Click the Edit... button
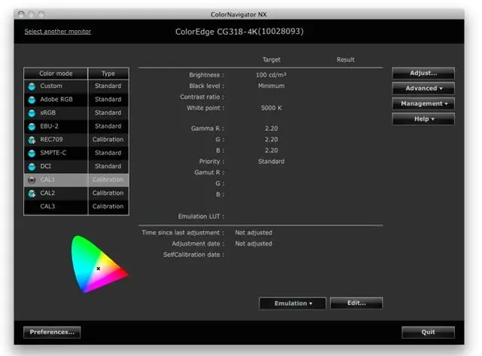The image size is (482, 356). pyautogui.click(x=356, y=303)
